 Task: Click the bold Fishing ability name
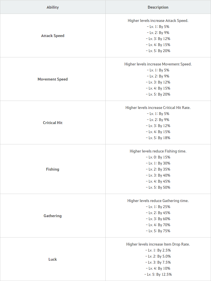tap(53, 169)
